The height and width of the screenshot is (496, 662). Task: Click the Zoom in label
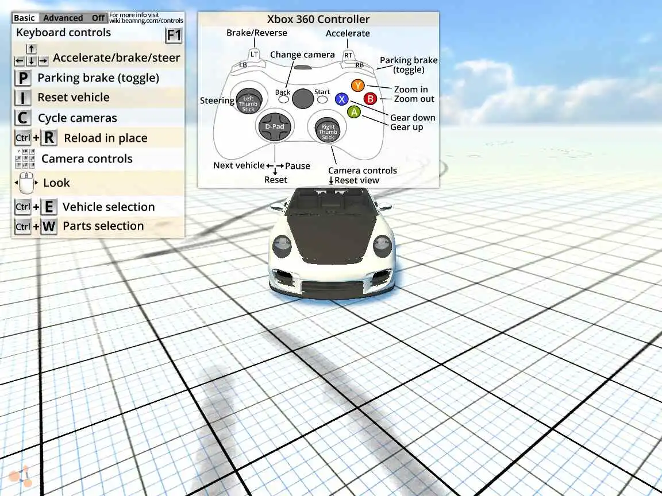[411, 90]
